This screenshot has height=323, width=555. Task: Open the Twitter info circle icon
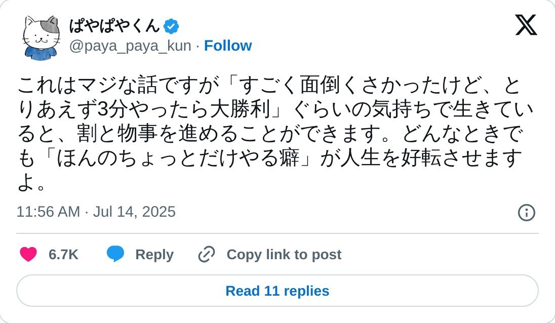527,212
